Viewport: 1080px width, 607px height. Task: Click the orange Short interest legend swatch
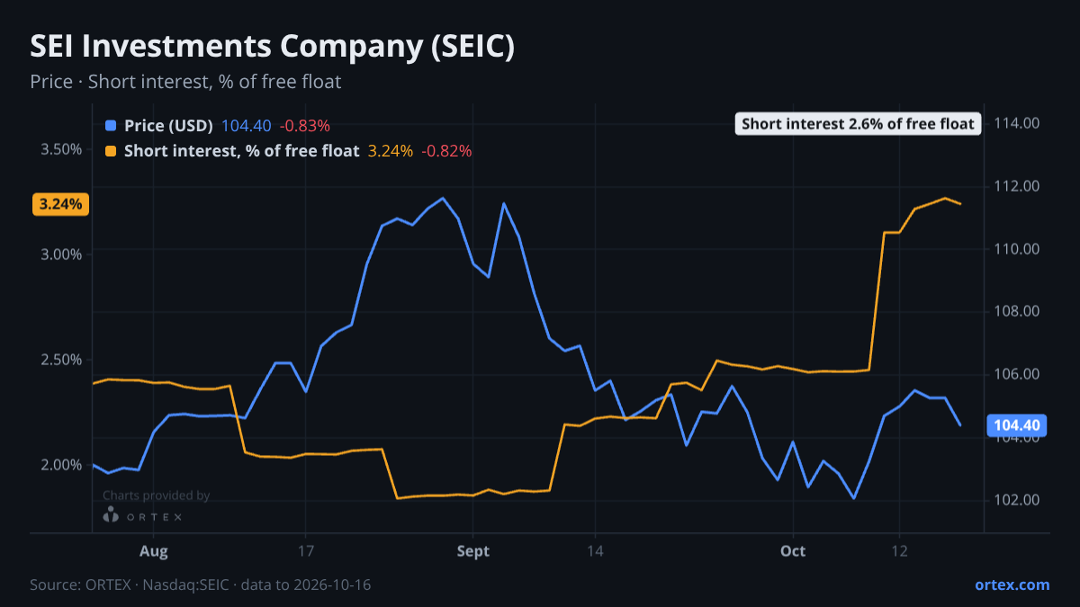click(111, 151)
